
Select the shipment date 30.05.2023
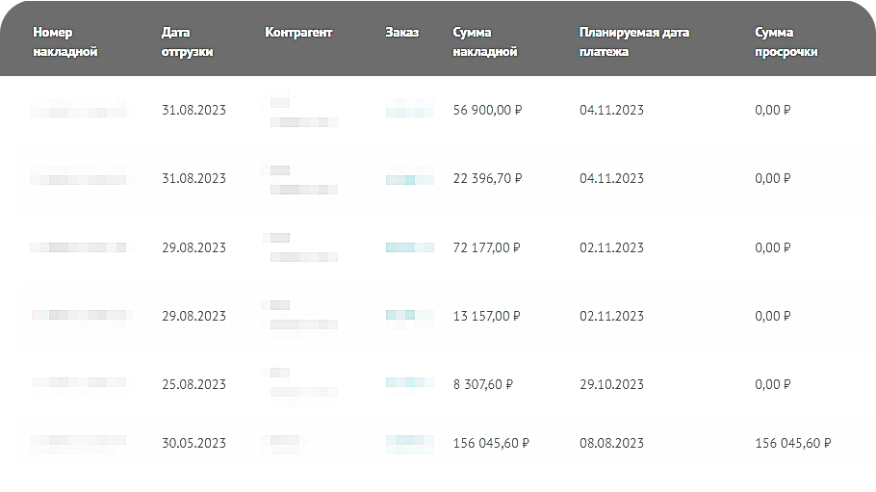point(193,444)
